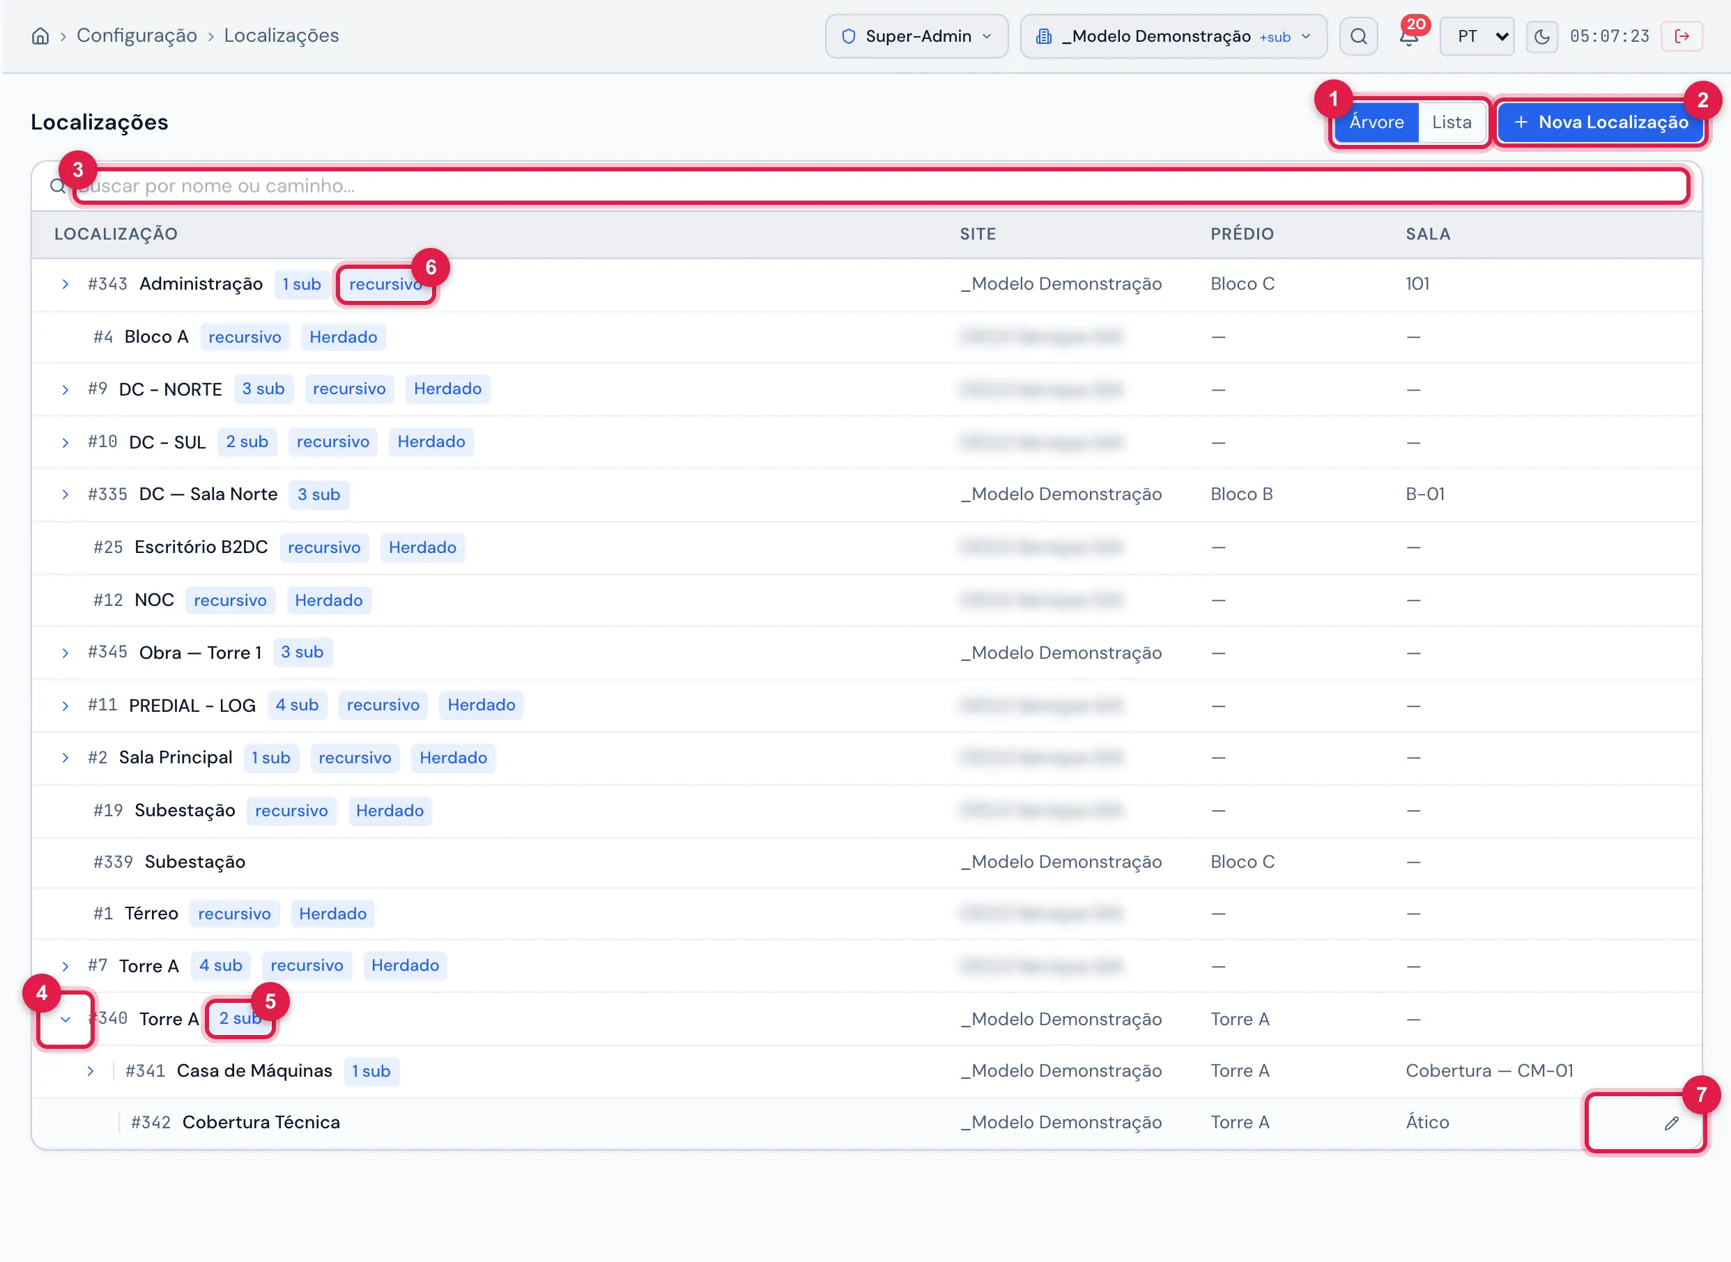
Task: Click the Nova Localização button
Action: [x=1600, y=122]
